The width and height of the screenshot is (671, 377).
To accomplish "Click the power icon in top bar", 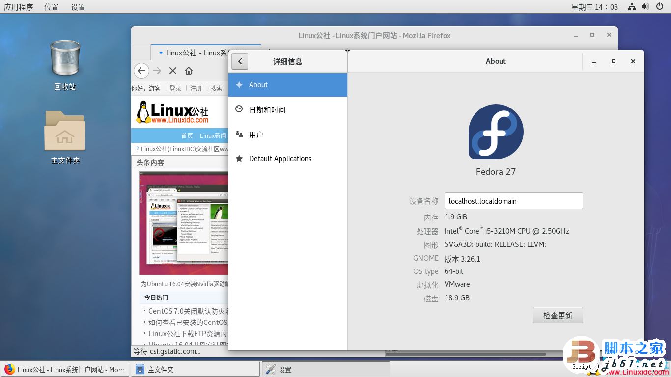I will tap(659, 7).
